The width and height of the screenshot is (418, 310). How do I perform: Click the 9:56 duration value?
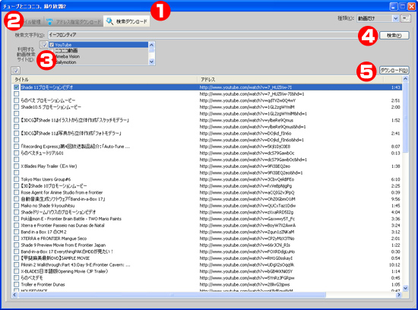pyautogui.click(x=396, y=199)
